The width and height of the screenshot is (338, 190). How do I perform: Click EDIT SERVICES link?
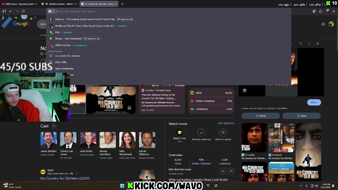(x=226, y=123)
